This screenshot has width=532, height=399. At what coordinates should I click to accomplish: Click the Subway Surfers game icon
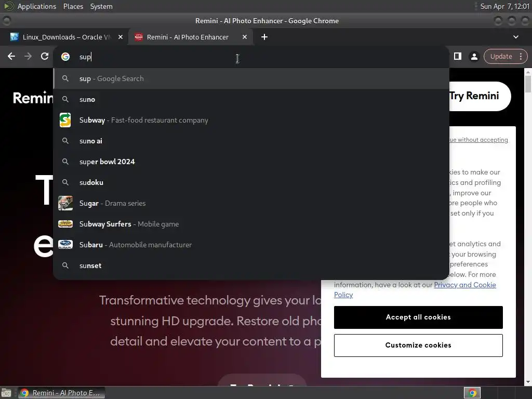[65, 224]
